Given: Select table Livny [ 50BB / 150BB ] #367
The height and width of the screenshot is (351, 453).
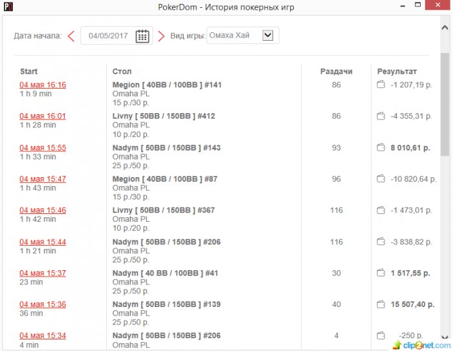Looking at the screenshot, I should coord(164,210).
